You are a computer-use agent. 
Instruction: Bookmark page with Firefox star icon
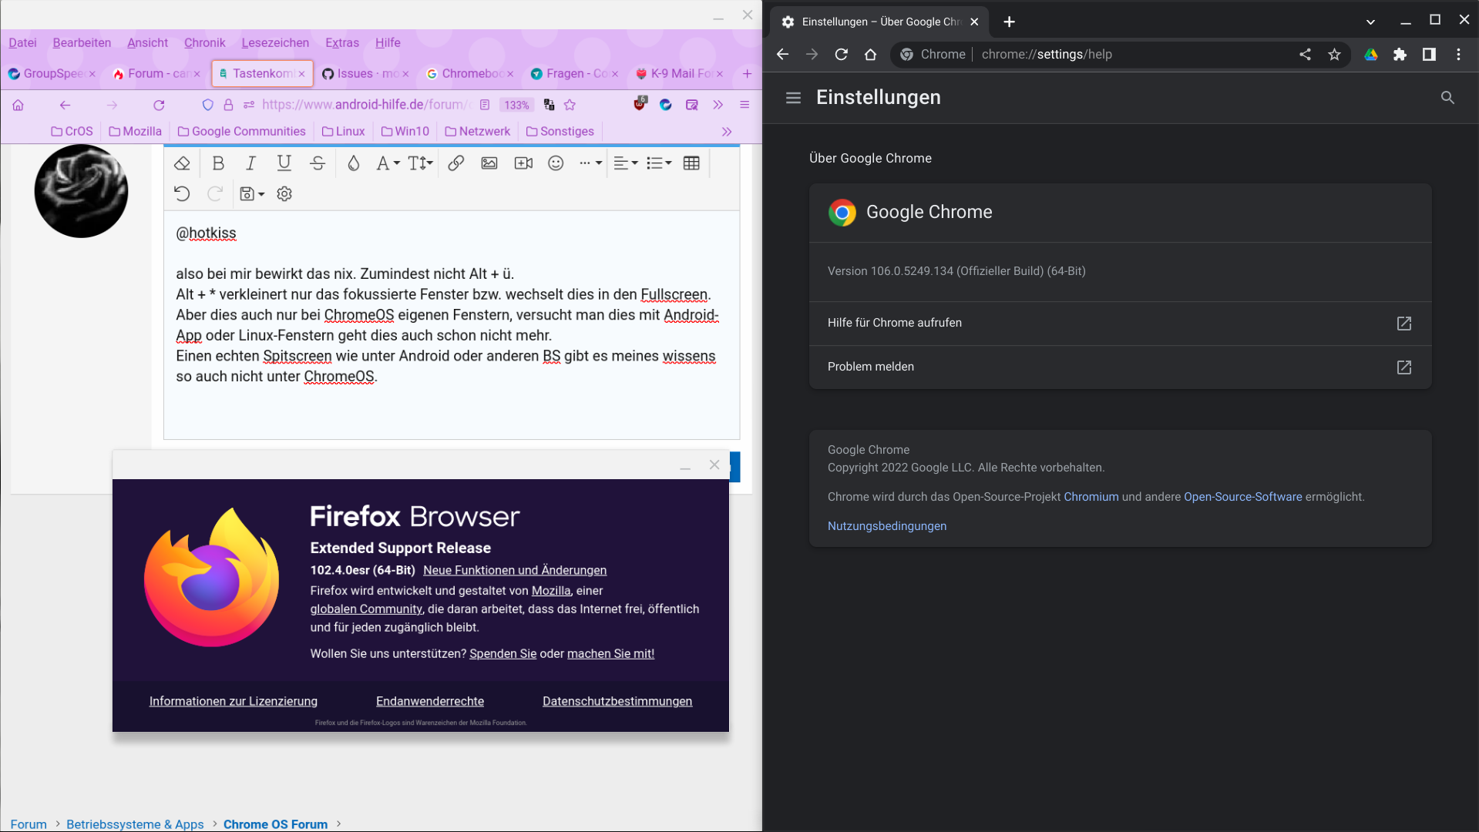pyautogui.click(x=570, y=105)
